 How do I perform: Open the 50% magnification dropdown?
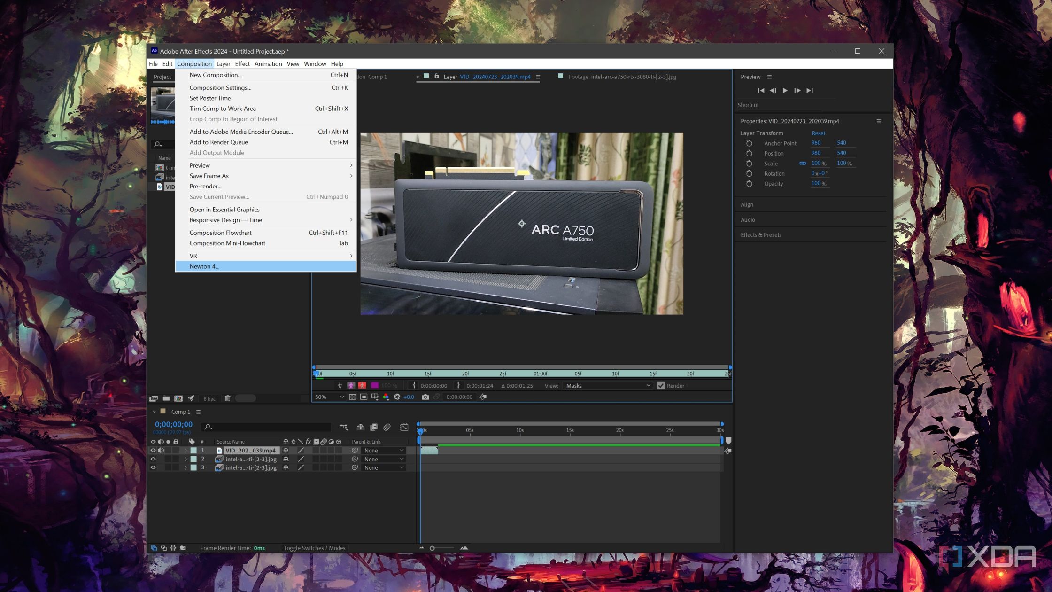coord(329,397)
